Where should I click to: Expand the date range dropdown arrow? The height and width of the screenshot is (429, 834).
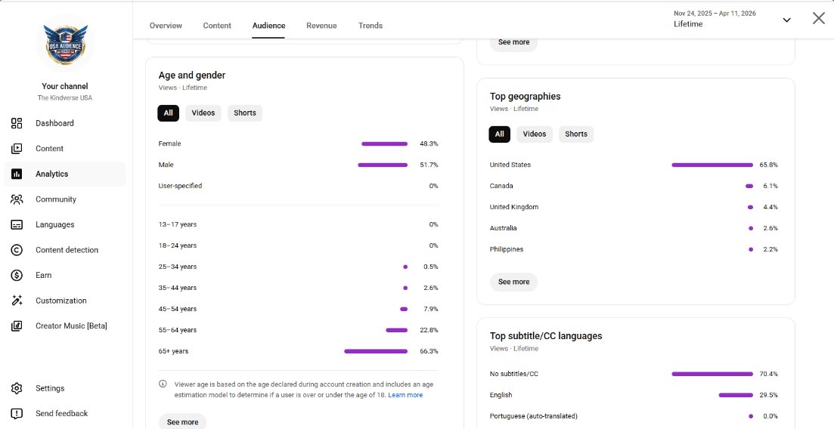click(x=786, y=20)
